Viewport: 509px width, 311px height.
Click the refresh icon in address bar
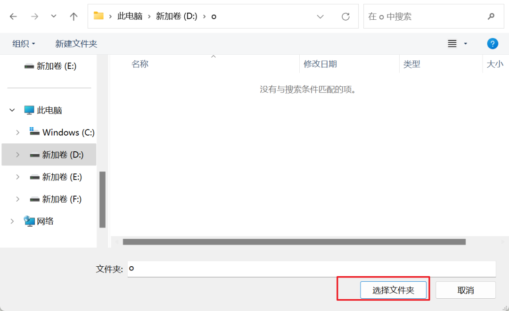[x=345, y=16]
